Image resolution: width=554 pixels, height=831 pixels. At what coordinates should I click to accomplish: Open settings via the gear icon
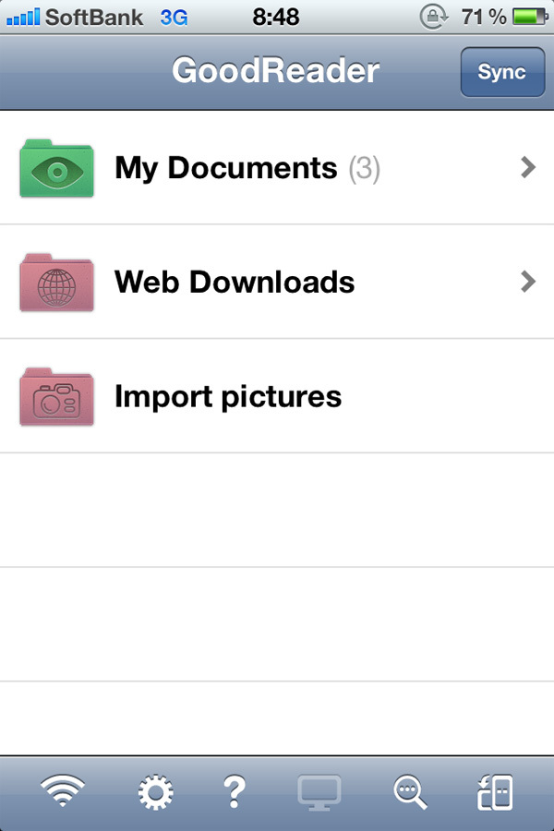click(156, 792)
